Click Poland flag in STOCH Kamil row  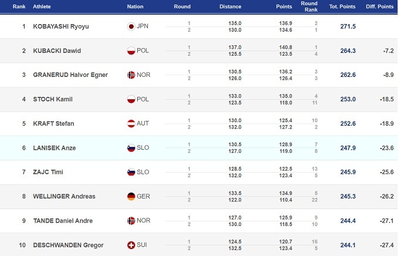pos(131,99)
